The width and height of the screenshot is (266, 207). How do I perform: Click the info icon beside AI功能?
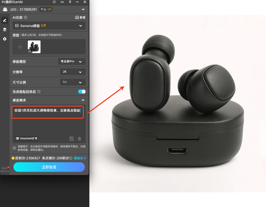[x=25, y=18]
